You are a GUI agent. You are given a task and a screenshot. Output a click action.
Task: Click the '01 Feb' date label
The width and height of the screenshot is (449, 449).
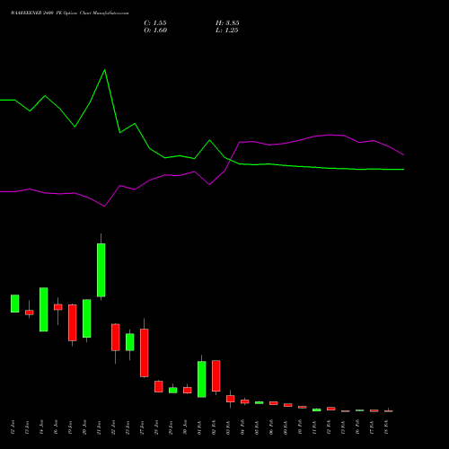coord(199,427)
